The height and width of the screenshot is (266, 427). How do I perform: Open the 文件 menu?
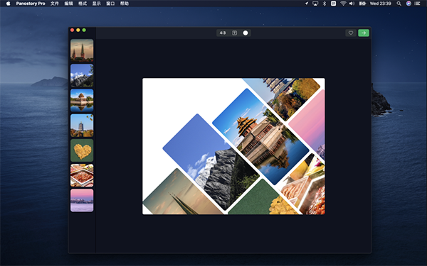point(55,4)
